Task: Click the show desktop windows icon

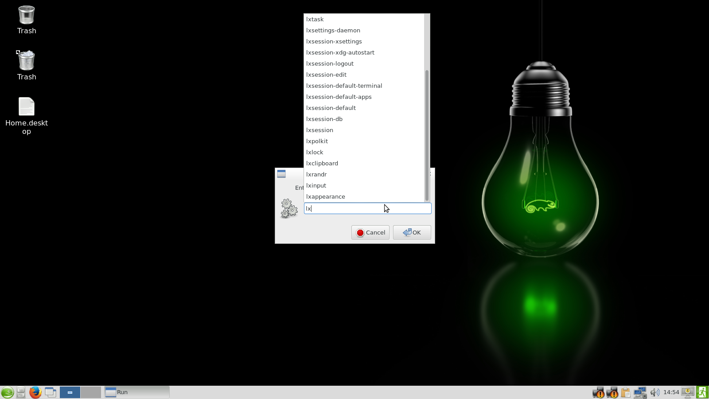Action: click(x=51, y=392)
